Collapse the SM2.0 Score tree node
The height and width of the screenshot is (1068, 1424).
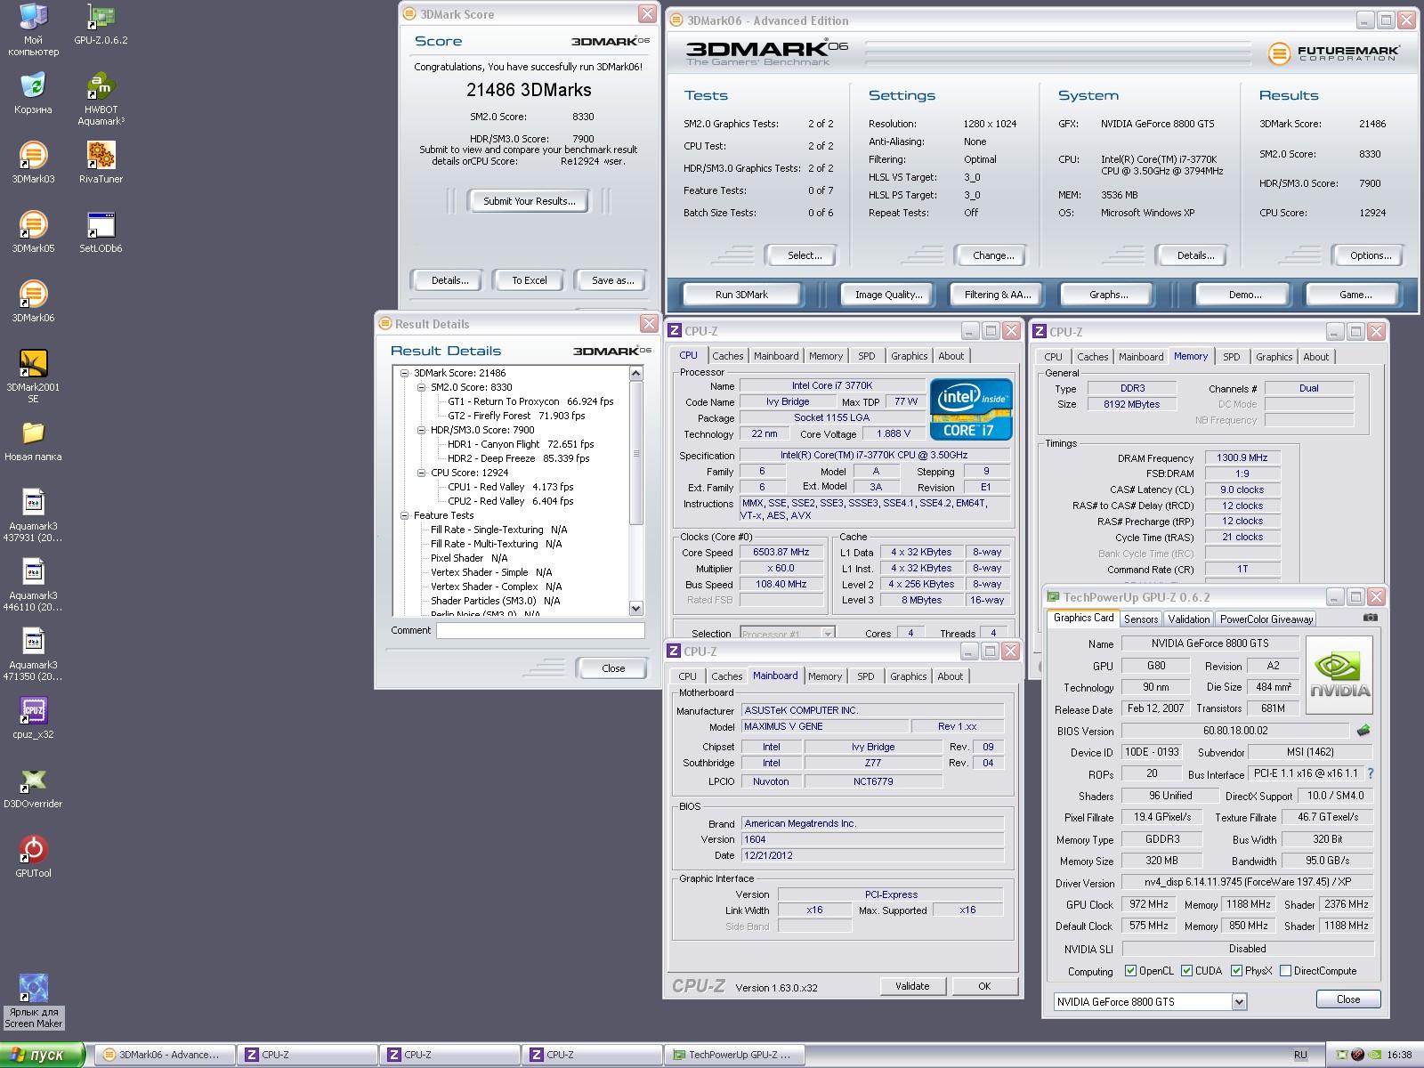pos(421,387)
